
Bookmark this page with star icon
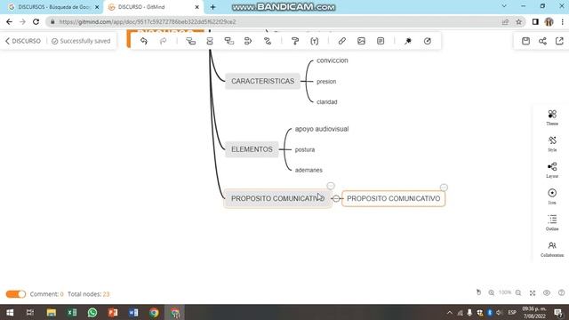(519, 21)
